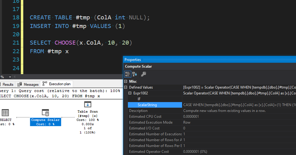Click line number 23 in the gutter

16,60
